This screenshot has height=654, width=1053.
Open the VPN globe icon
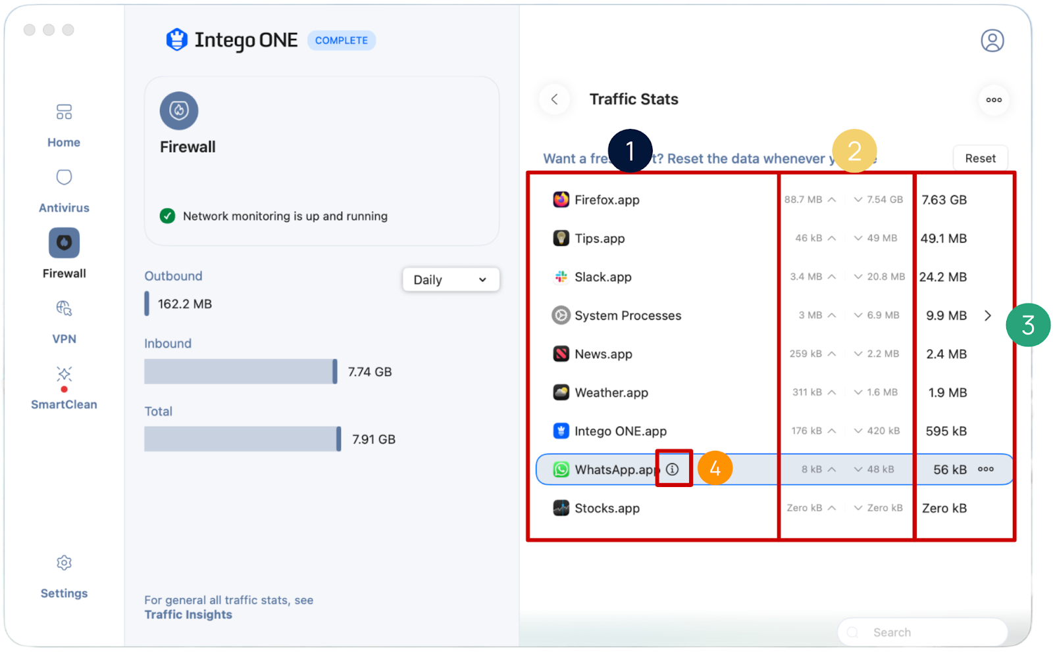click(64, 308)
